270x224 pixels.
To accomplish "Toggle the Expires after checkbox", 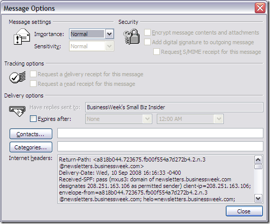I will tap(33, 119).
